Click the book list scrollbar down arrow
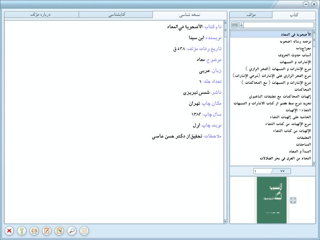The width and height of the screenshot is (320, 240). click(x=314, y=164)
